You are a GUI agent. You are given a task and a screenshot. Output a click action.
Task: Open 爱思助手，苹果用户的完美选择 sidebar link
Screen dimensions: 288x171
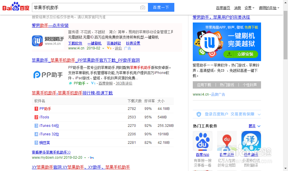coord(221,17)
